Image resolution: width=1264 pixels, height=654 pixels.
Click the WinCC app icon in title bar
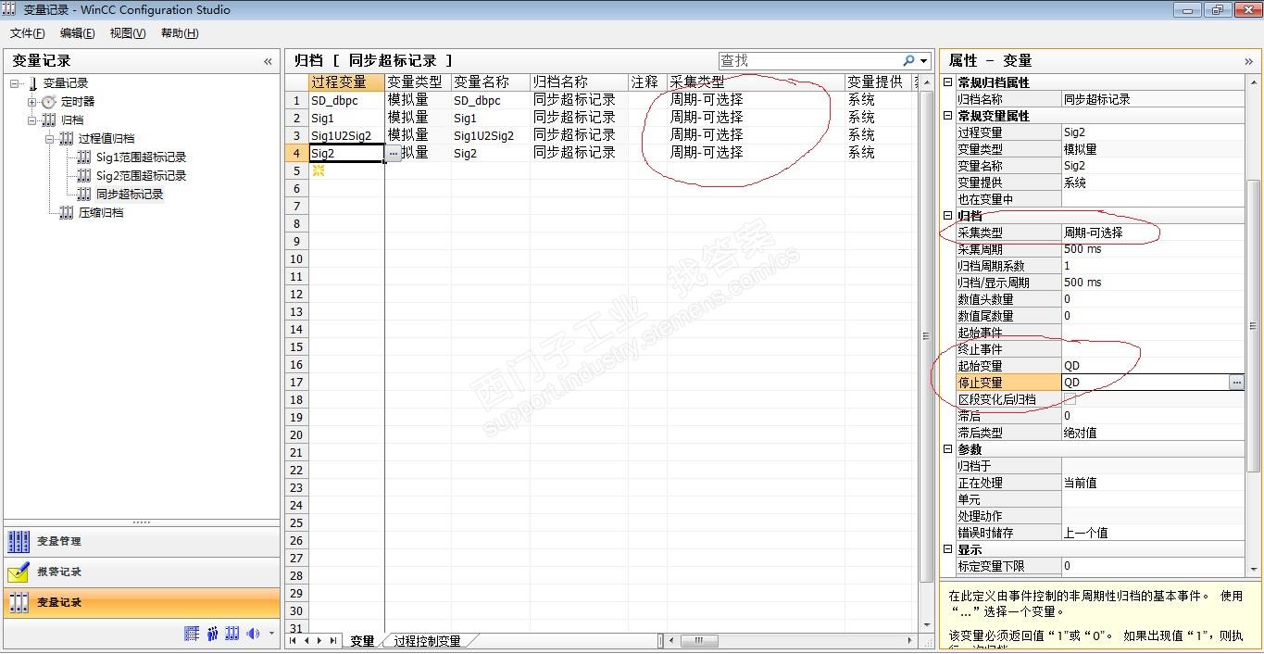(x=9, y=9)
